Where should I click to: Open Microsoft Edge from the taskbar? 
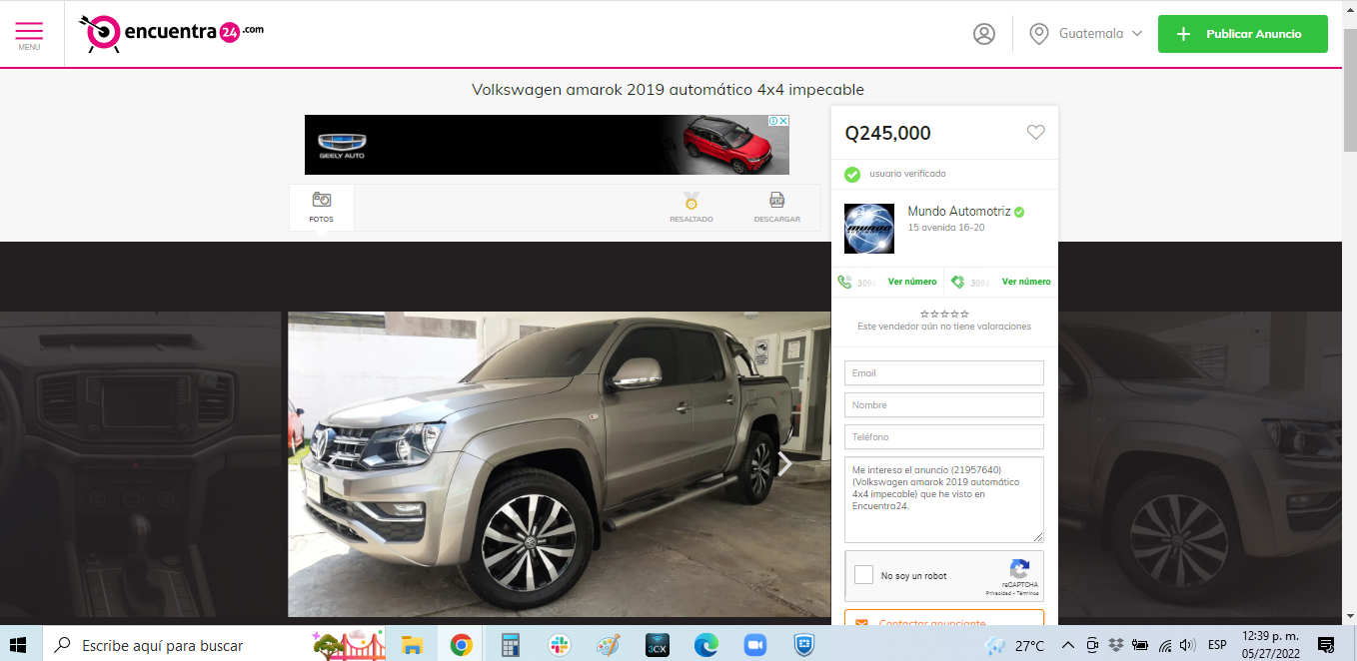tap(705, 645)
